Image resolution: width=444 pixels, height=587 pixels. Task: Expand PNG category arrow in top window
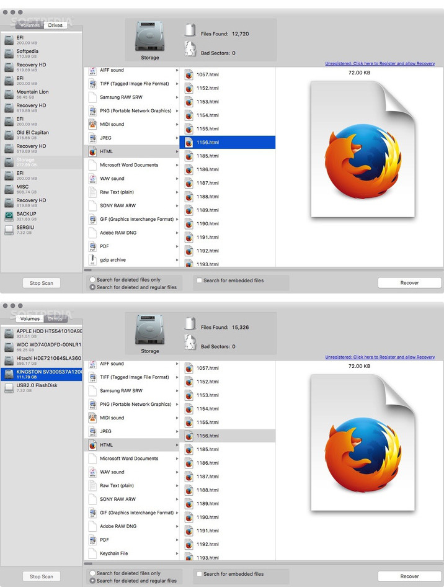177,111
